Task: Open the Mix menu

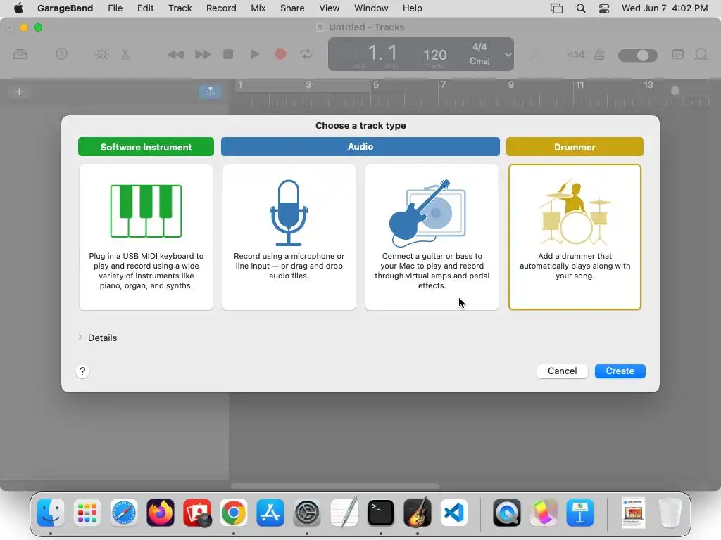Action: pyautogui.click(x=258, y=8)
